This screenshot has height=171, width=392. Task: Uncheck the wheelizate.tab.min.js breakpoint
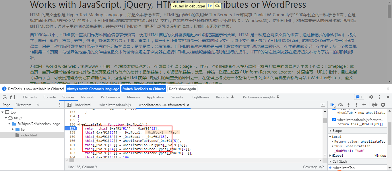tap(334, 120)
